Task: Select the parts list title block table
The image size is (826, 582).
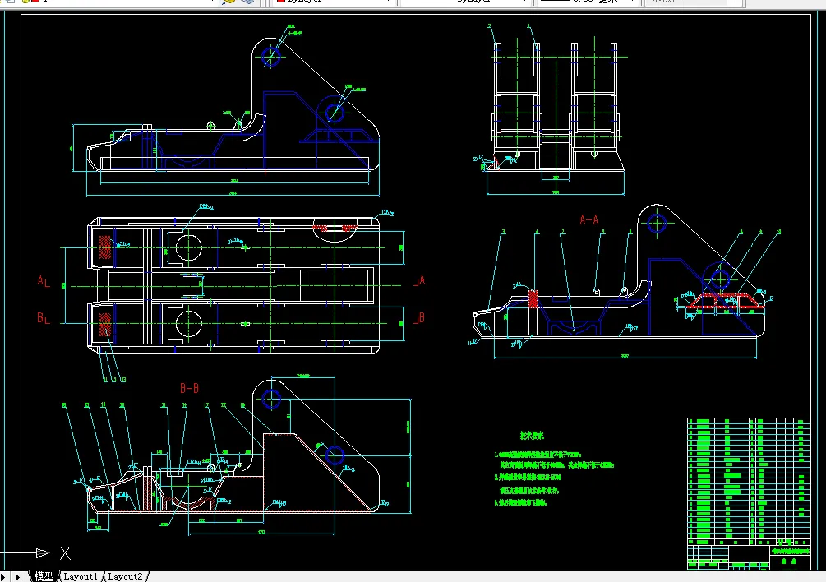Action: pos(749,494)
